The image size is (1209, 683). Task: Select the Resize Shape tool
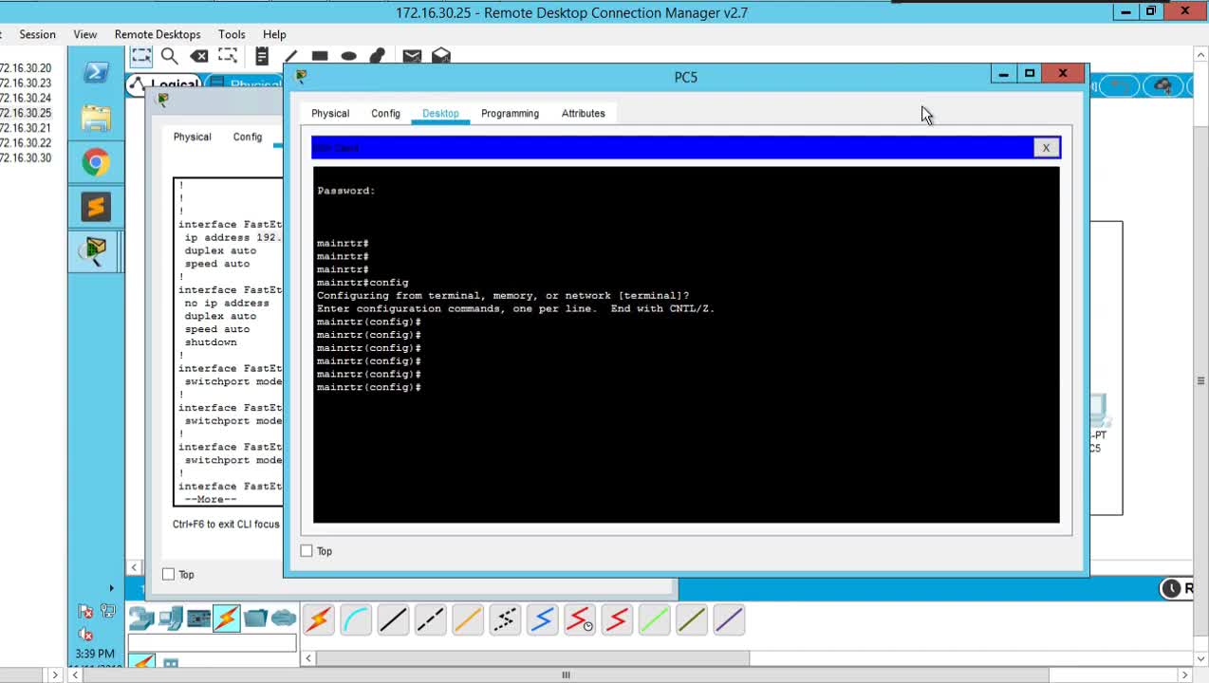[x=229, y=56]
